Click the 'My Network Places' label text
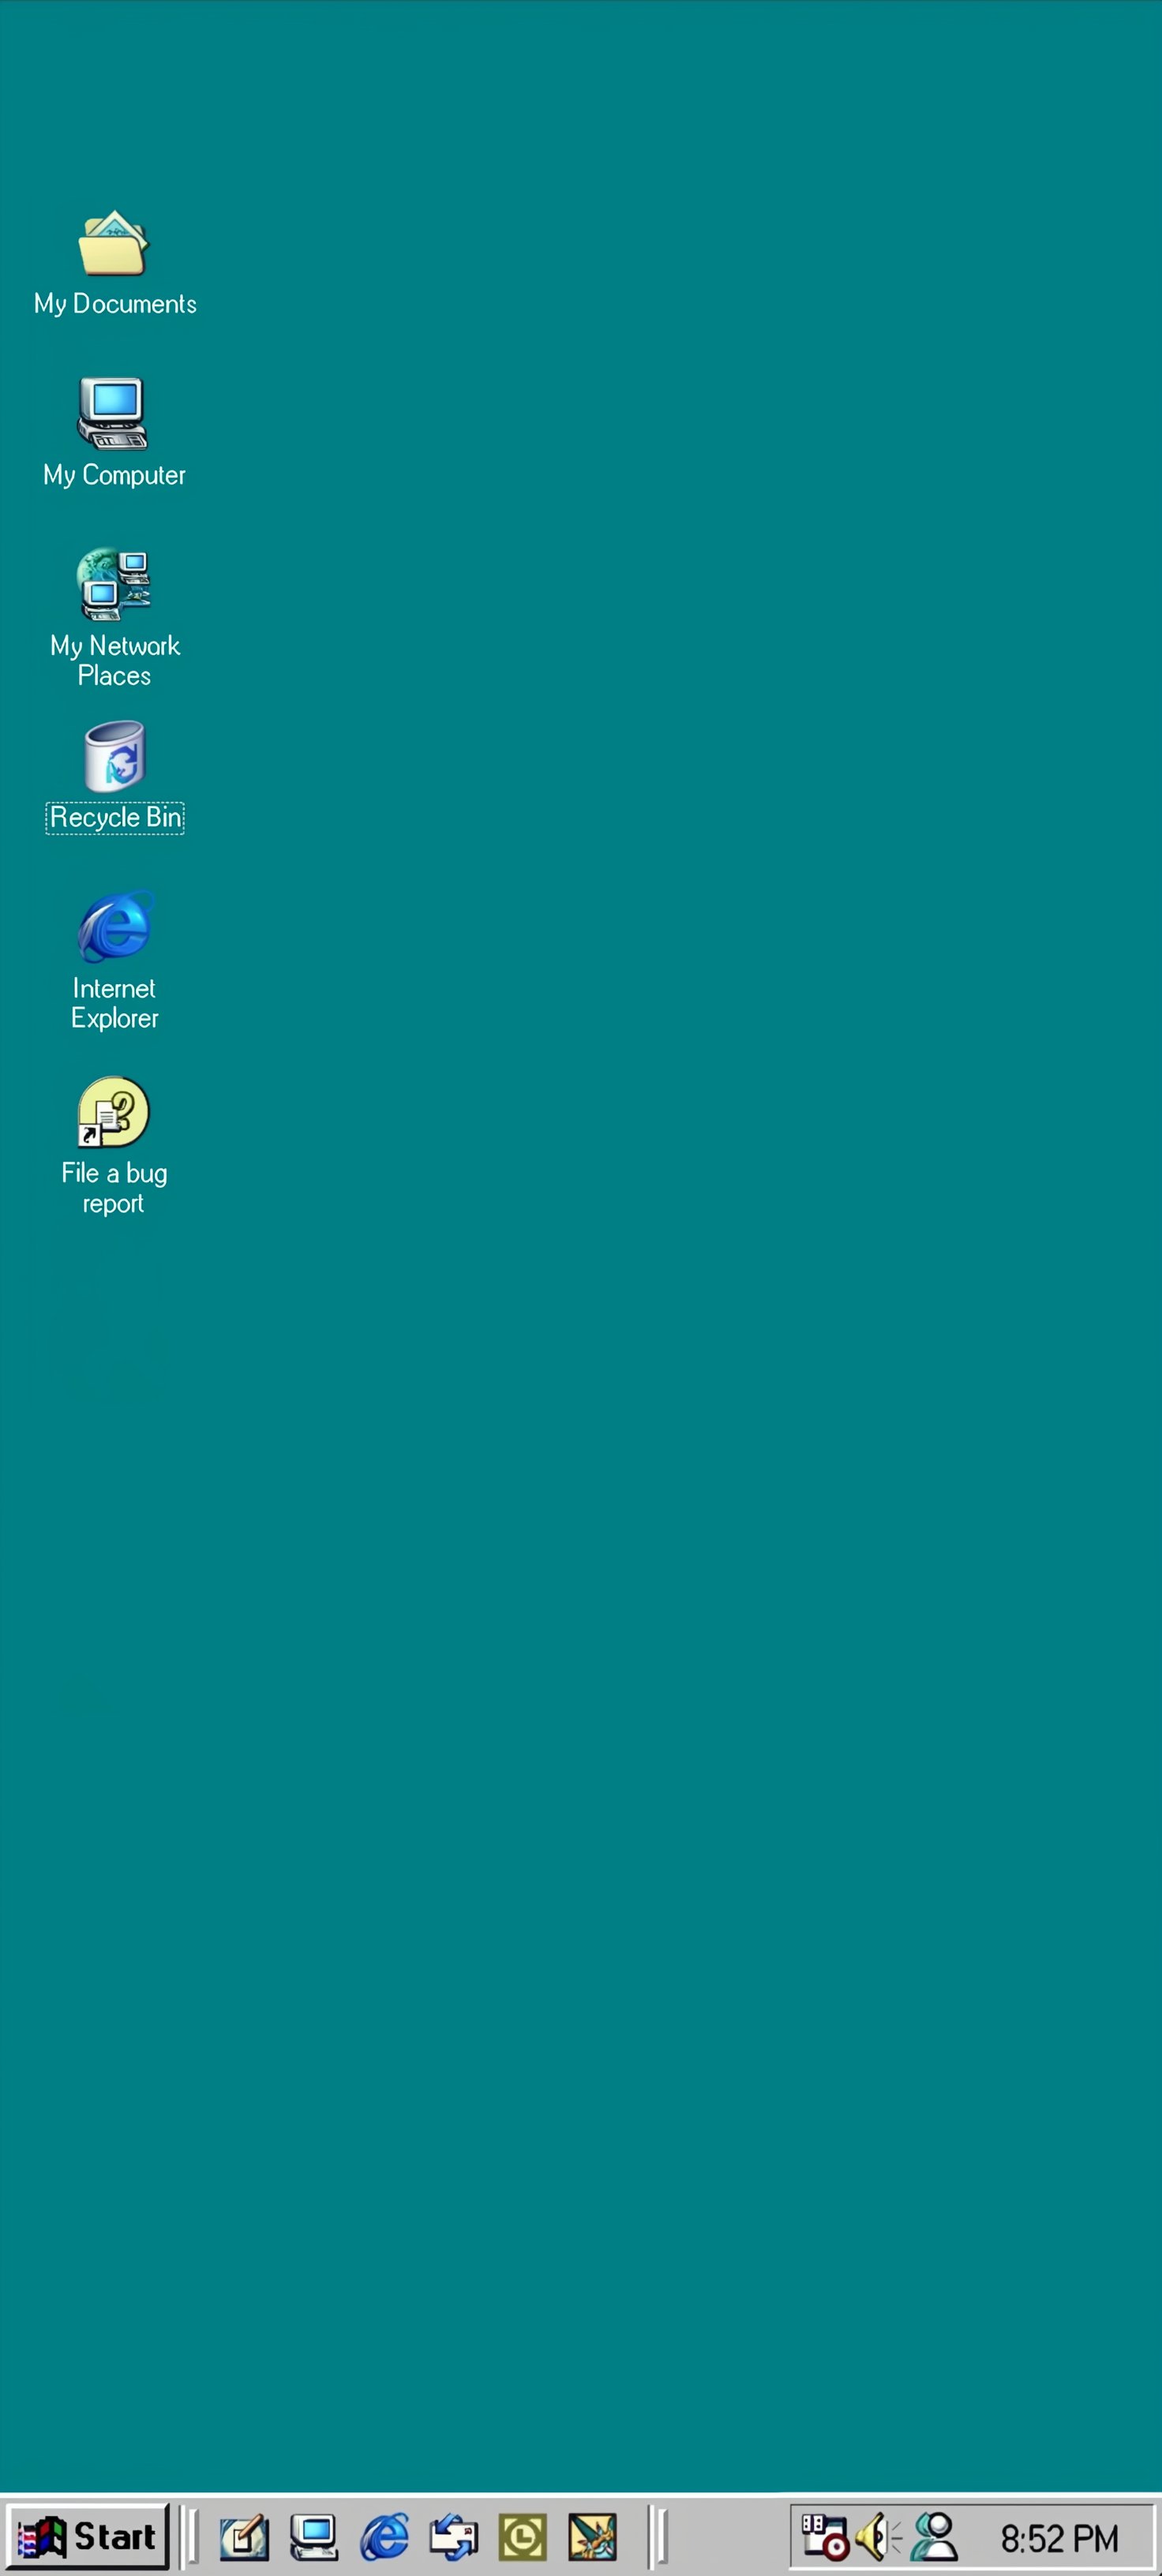 coord(115,661)
